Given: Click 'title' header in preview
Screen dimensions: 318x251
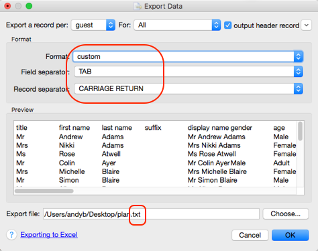Looking at the screenshot, I should point(21,128).
